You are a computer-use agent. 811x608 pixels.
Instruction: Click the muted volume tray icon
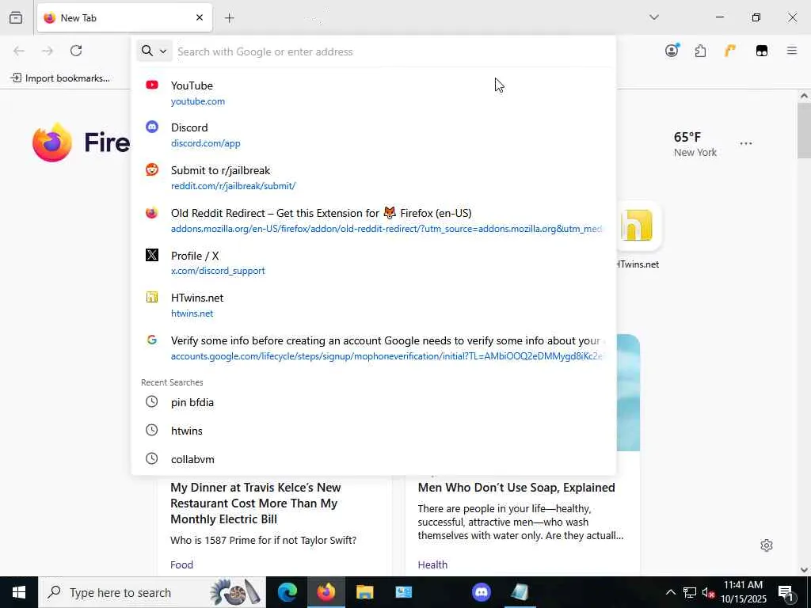709,592
